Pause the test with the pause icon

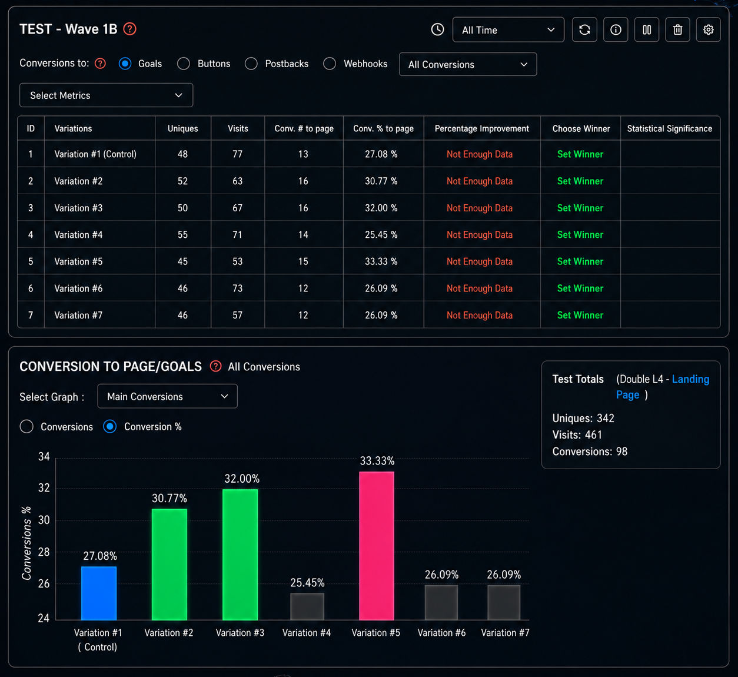[647, 29]
